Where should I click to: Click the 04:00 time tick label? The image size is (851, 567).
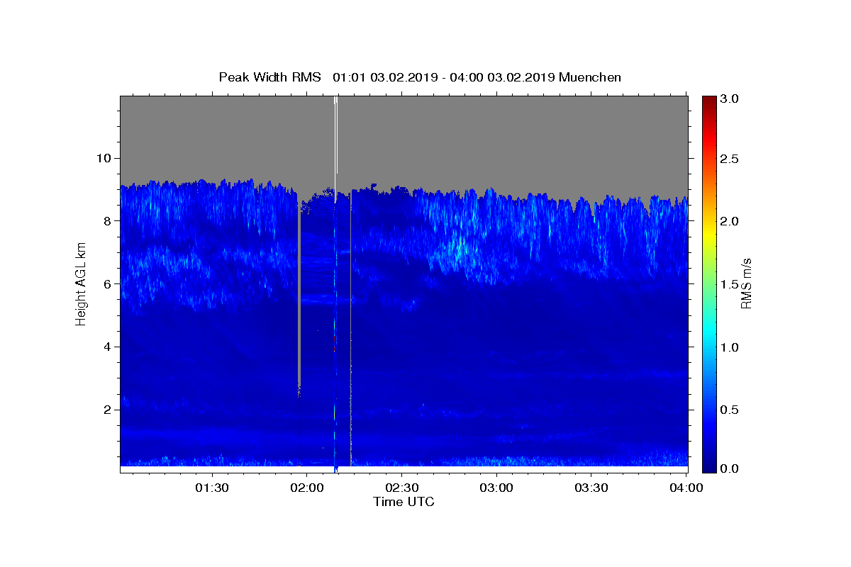[686, 488]
